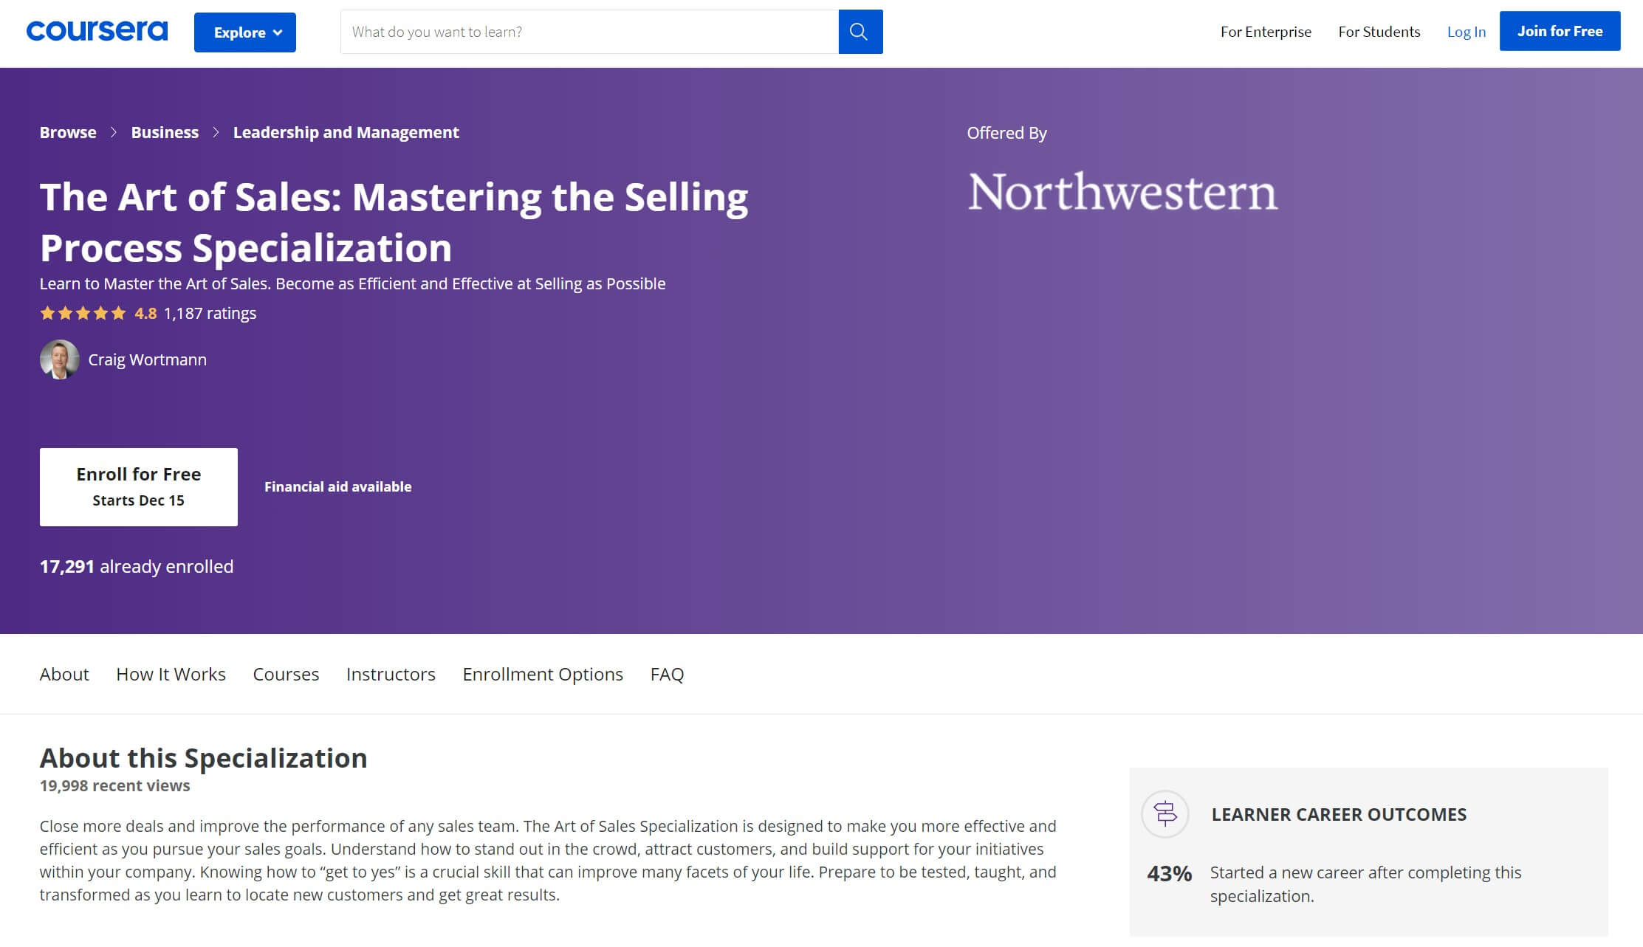Click Enroll for Free
Viewport: 1643px width, 947px height.
click(x=138, y=486)
